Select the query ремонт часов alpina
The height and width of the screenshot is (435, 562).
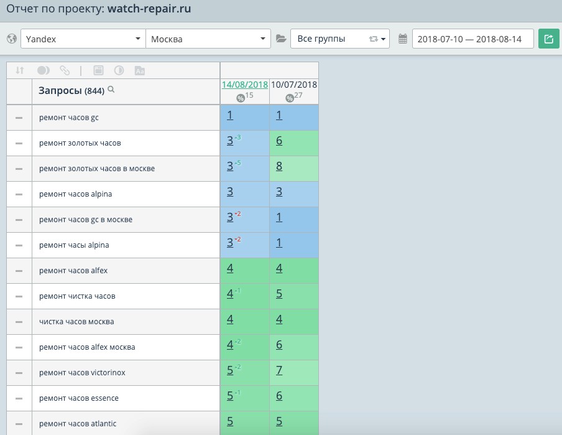75,194
